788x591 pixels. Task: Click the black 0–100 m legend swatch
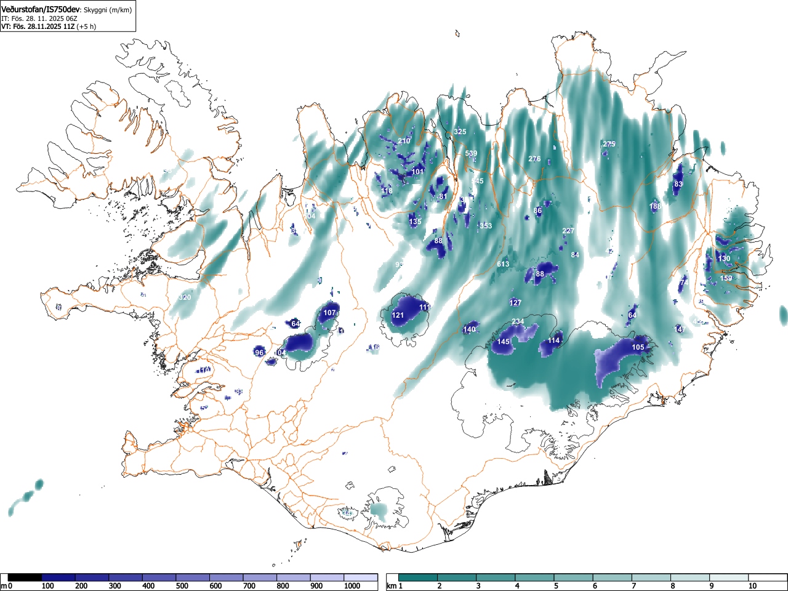(x=25, y=577)
